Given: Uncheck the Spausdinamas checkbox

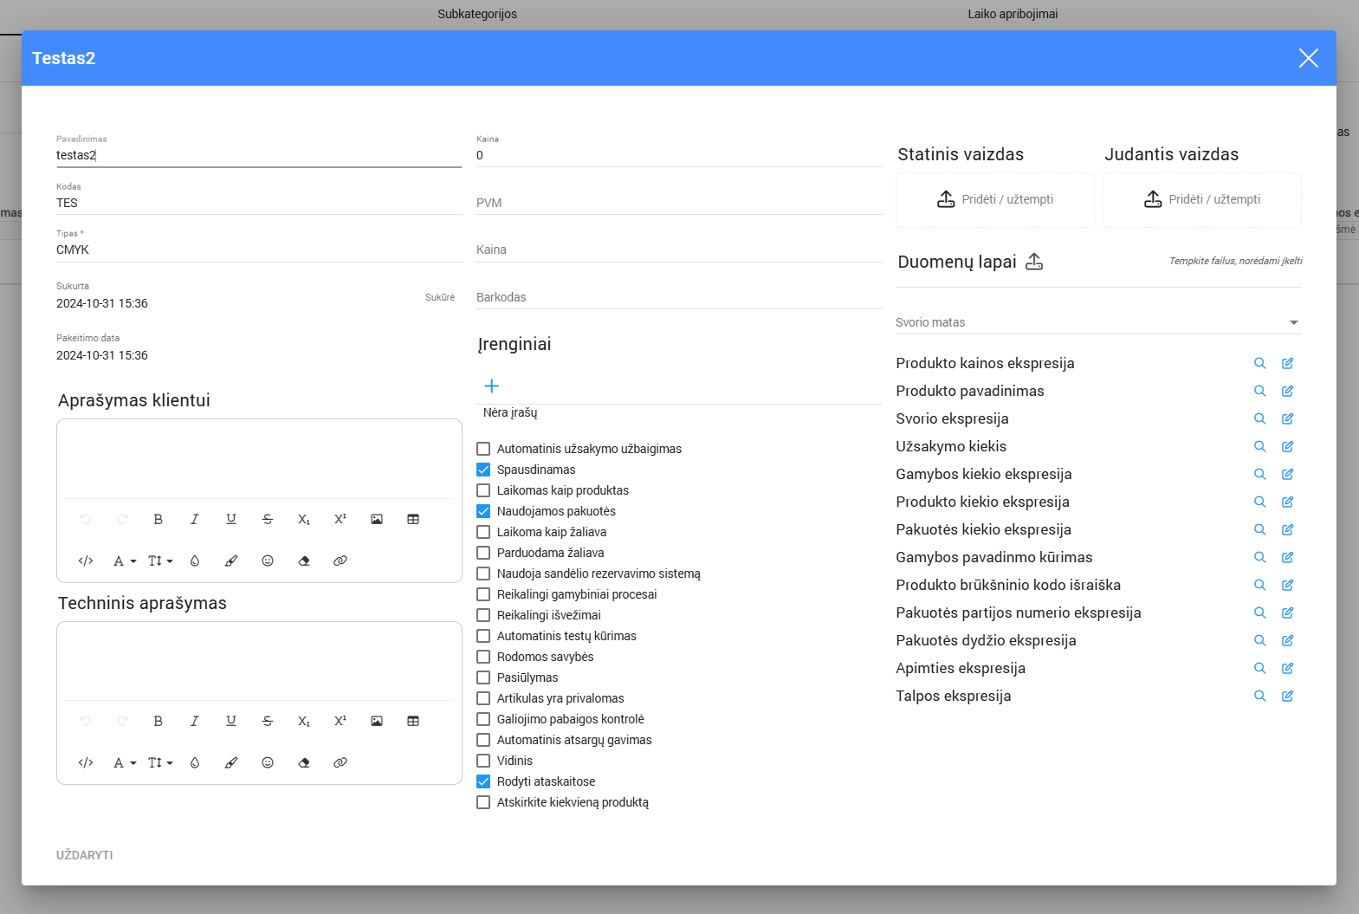Looking at the screenshot, I should (483, 470).
